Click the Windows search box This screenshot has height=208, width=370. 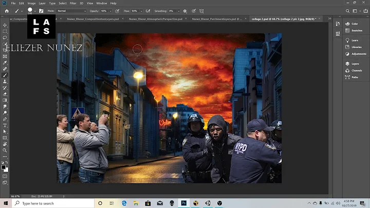53,203
